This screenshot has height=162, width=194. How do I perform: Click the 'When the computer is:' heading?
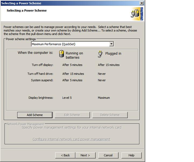(x=35, y=53)
